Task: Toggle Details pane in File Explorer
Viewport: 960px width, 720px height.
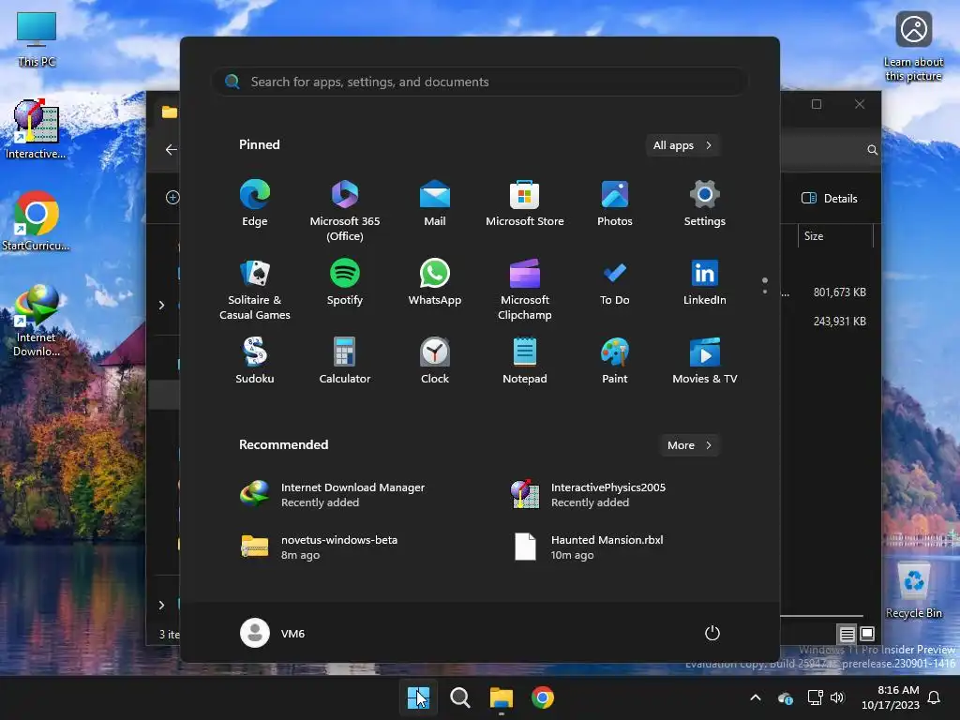Action: [830, 198]
